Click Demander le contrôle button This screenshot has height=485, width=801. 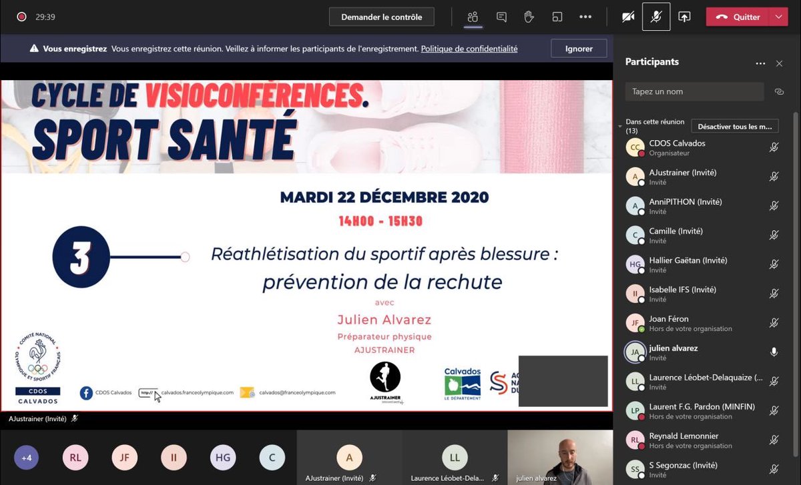[382, 17]
